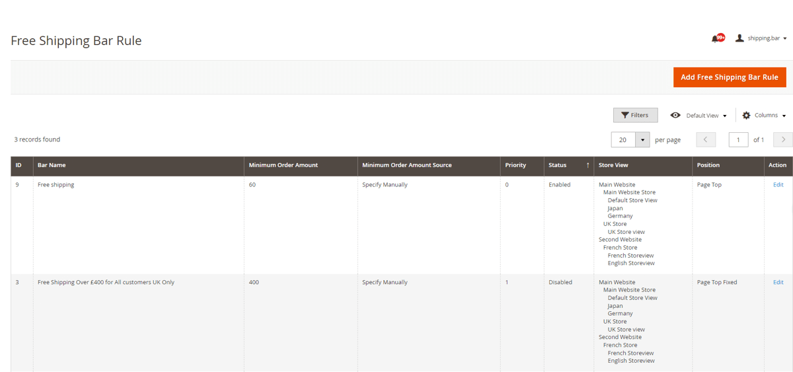Edit the Free shipping rule row
793x372 pixels.
point(778,185)
